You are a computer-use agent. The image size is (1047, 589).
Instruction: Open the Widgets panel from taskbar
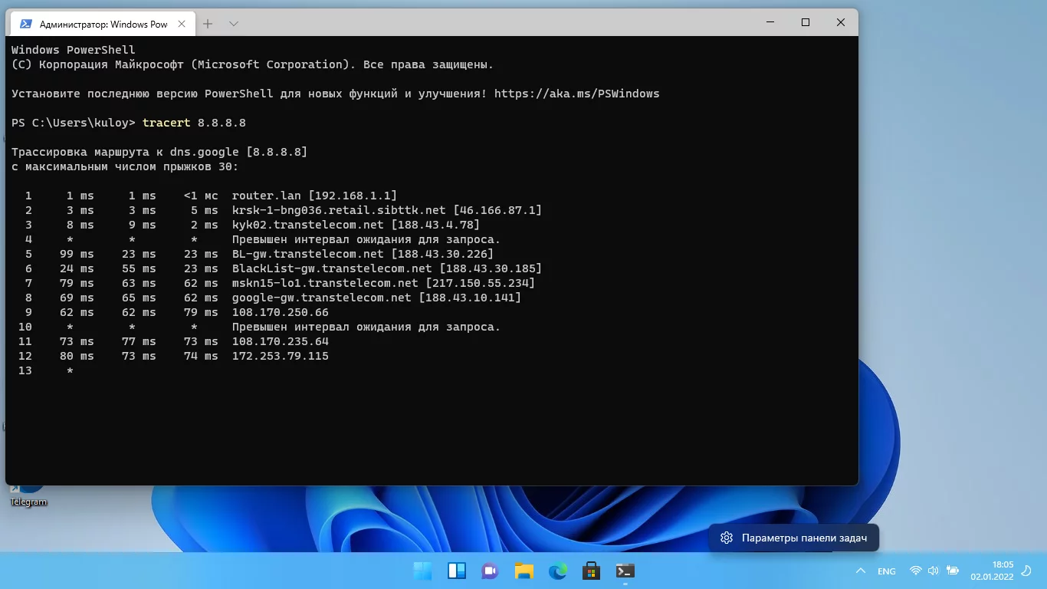457,571
